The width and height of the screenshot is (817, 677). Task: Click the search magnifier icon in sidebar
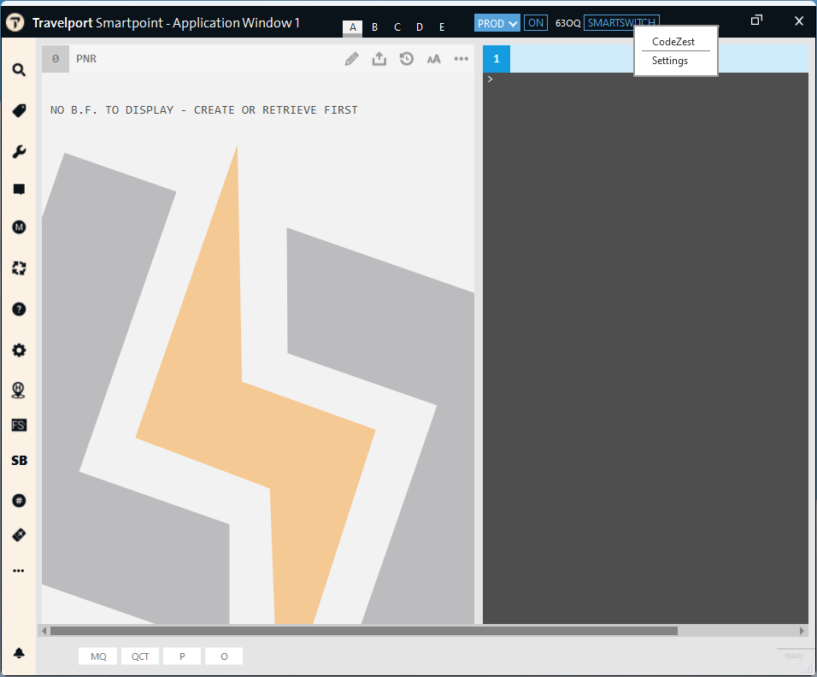(19, 70)
